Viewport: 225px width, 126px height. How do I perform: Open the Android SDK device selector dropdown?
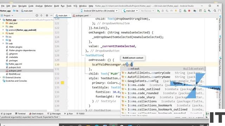tap(99, 11)
